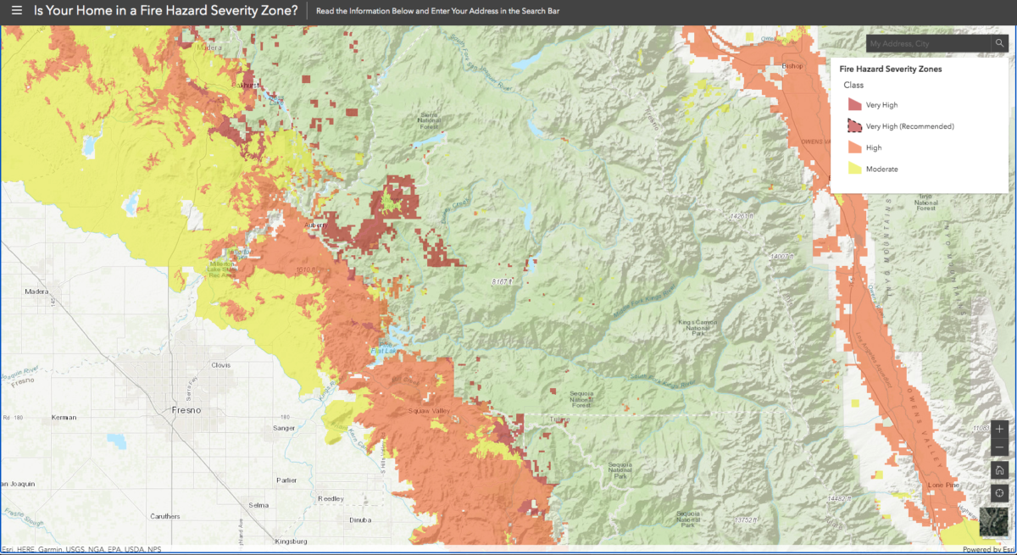The width and height of the screenshot is (1017, 555).
Task: Click the header instruction text about the Search Bar
Action: (x=436, y=12)
